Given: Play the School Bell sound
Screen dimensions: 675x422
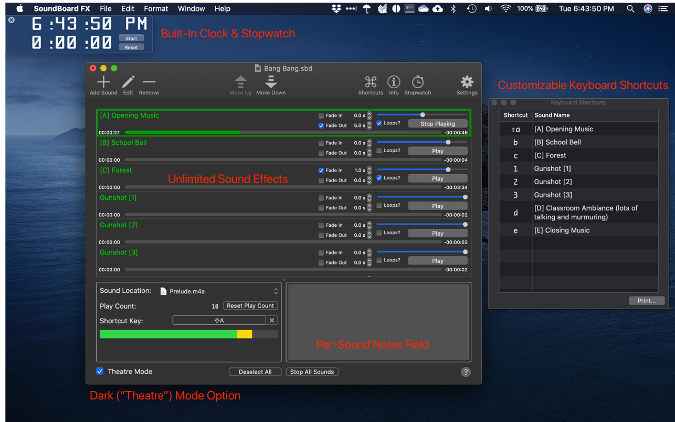Looking at the screenshot, I should point(438,151).
